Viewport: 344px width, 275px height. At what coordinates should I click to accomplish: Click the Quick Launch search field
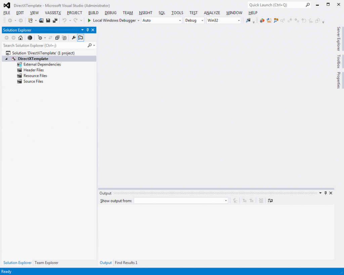point(276,5)
